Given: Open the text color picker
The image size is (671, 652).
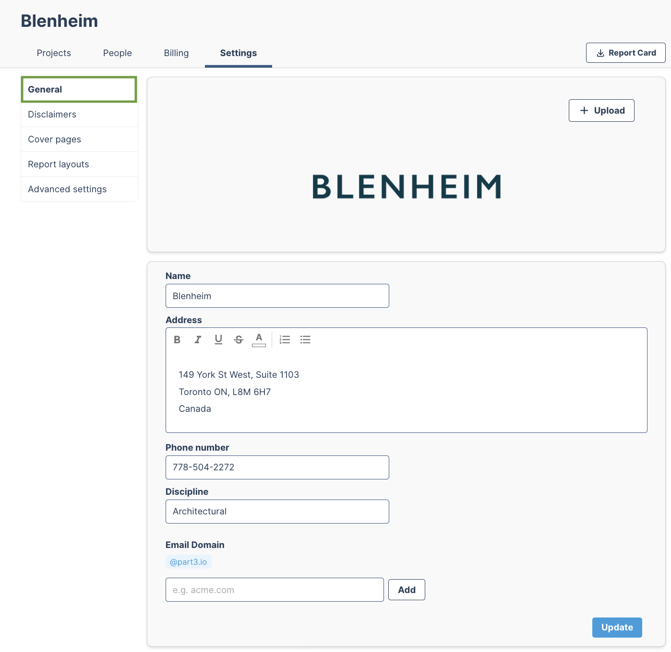Looking at the screenshot, I should 259,339.
